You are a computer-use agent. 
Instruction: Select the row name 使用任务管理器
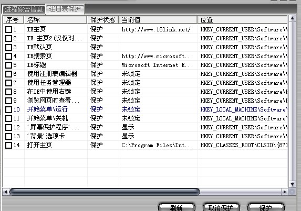(x=49, y=83)
